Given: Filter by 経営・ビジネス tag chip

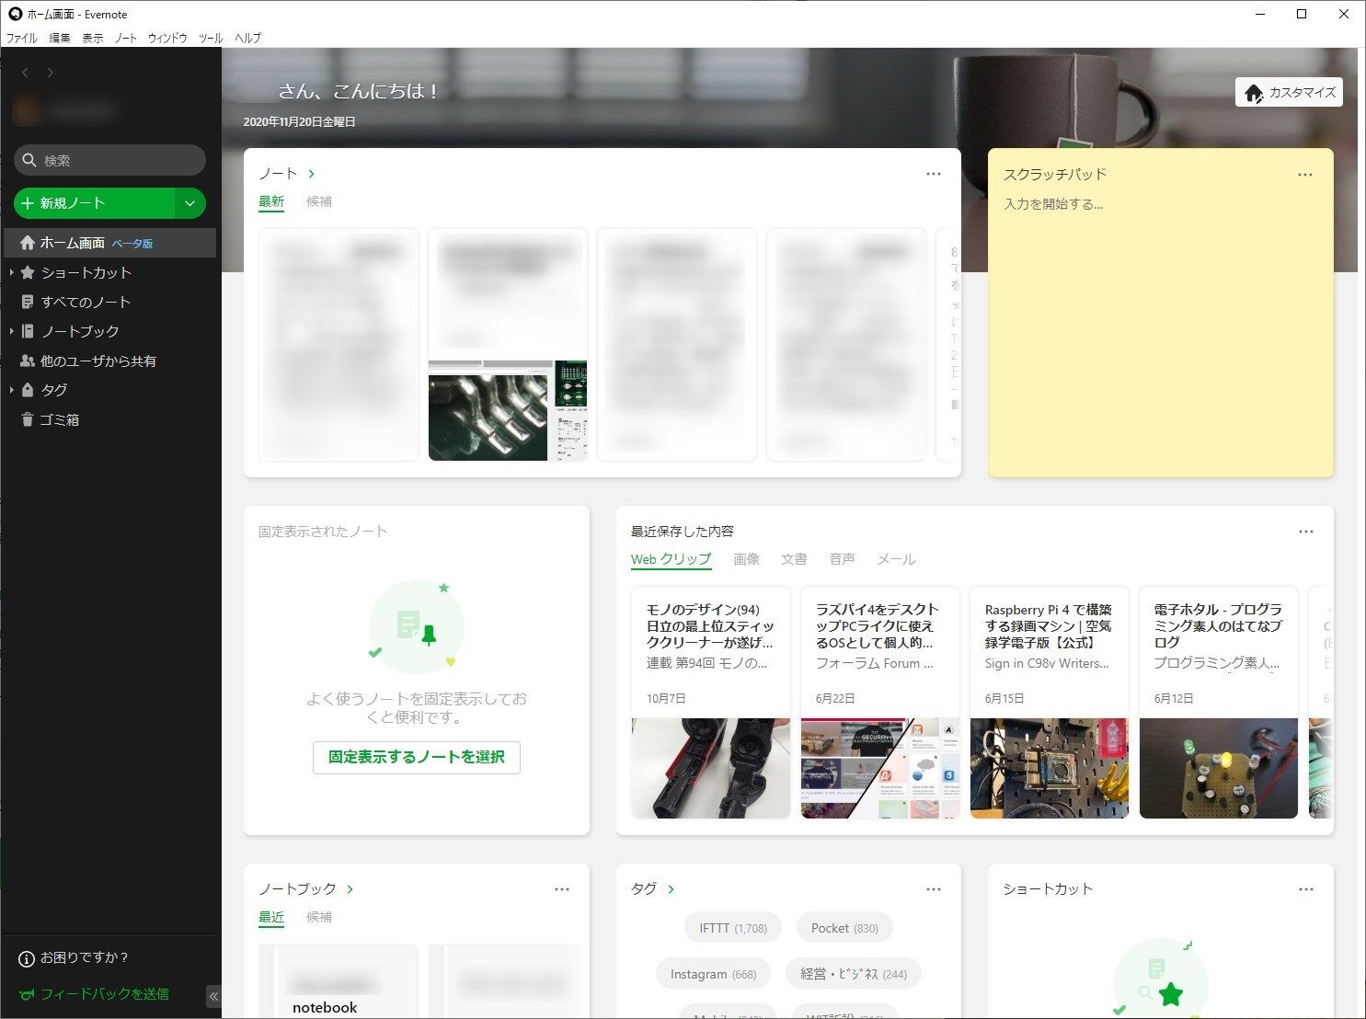Looking at the screenshot, I should click(854, 974).
